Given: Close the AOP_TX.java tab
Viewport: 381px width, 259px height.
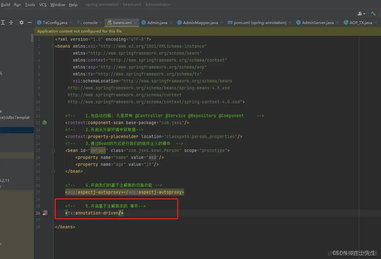Looking at the screenshot, I should pyautogui.click(x=376, y=23).
